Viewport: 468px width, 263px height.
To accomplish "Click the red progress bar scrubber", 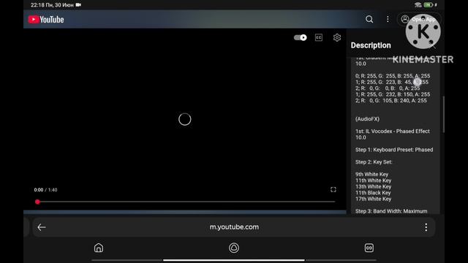I will (x=37, y=202).
